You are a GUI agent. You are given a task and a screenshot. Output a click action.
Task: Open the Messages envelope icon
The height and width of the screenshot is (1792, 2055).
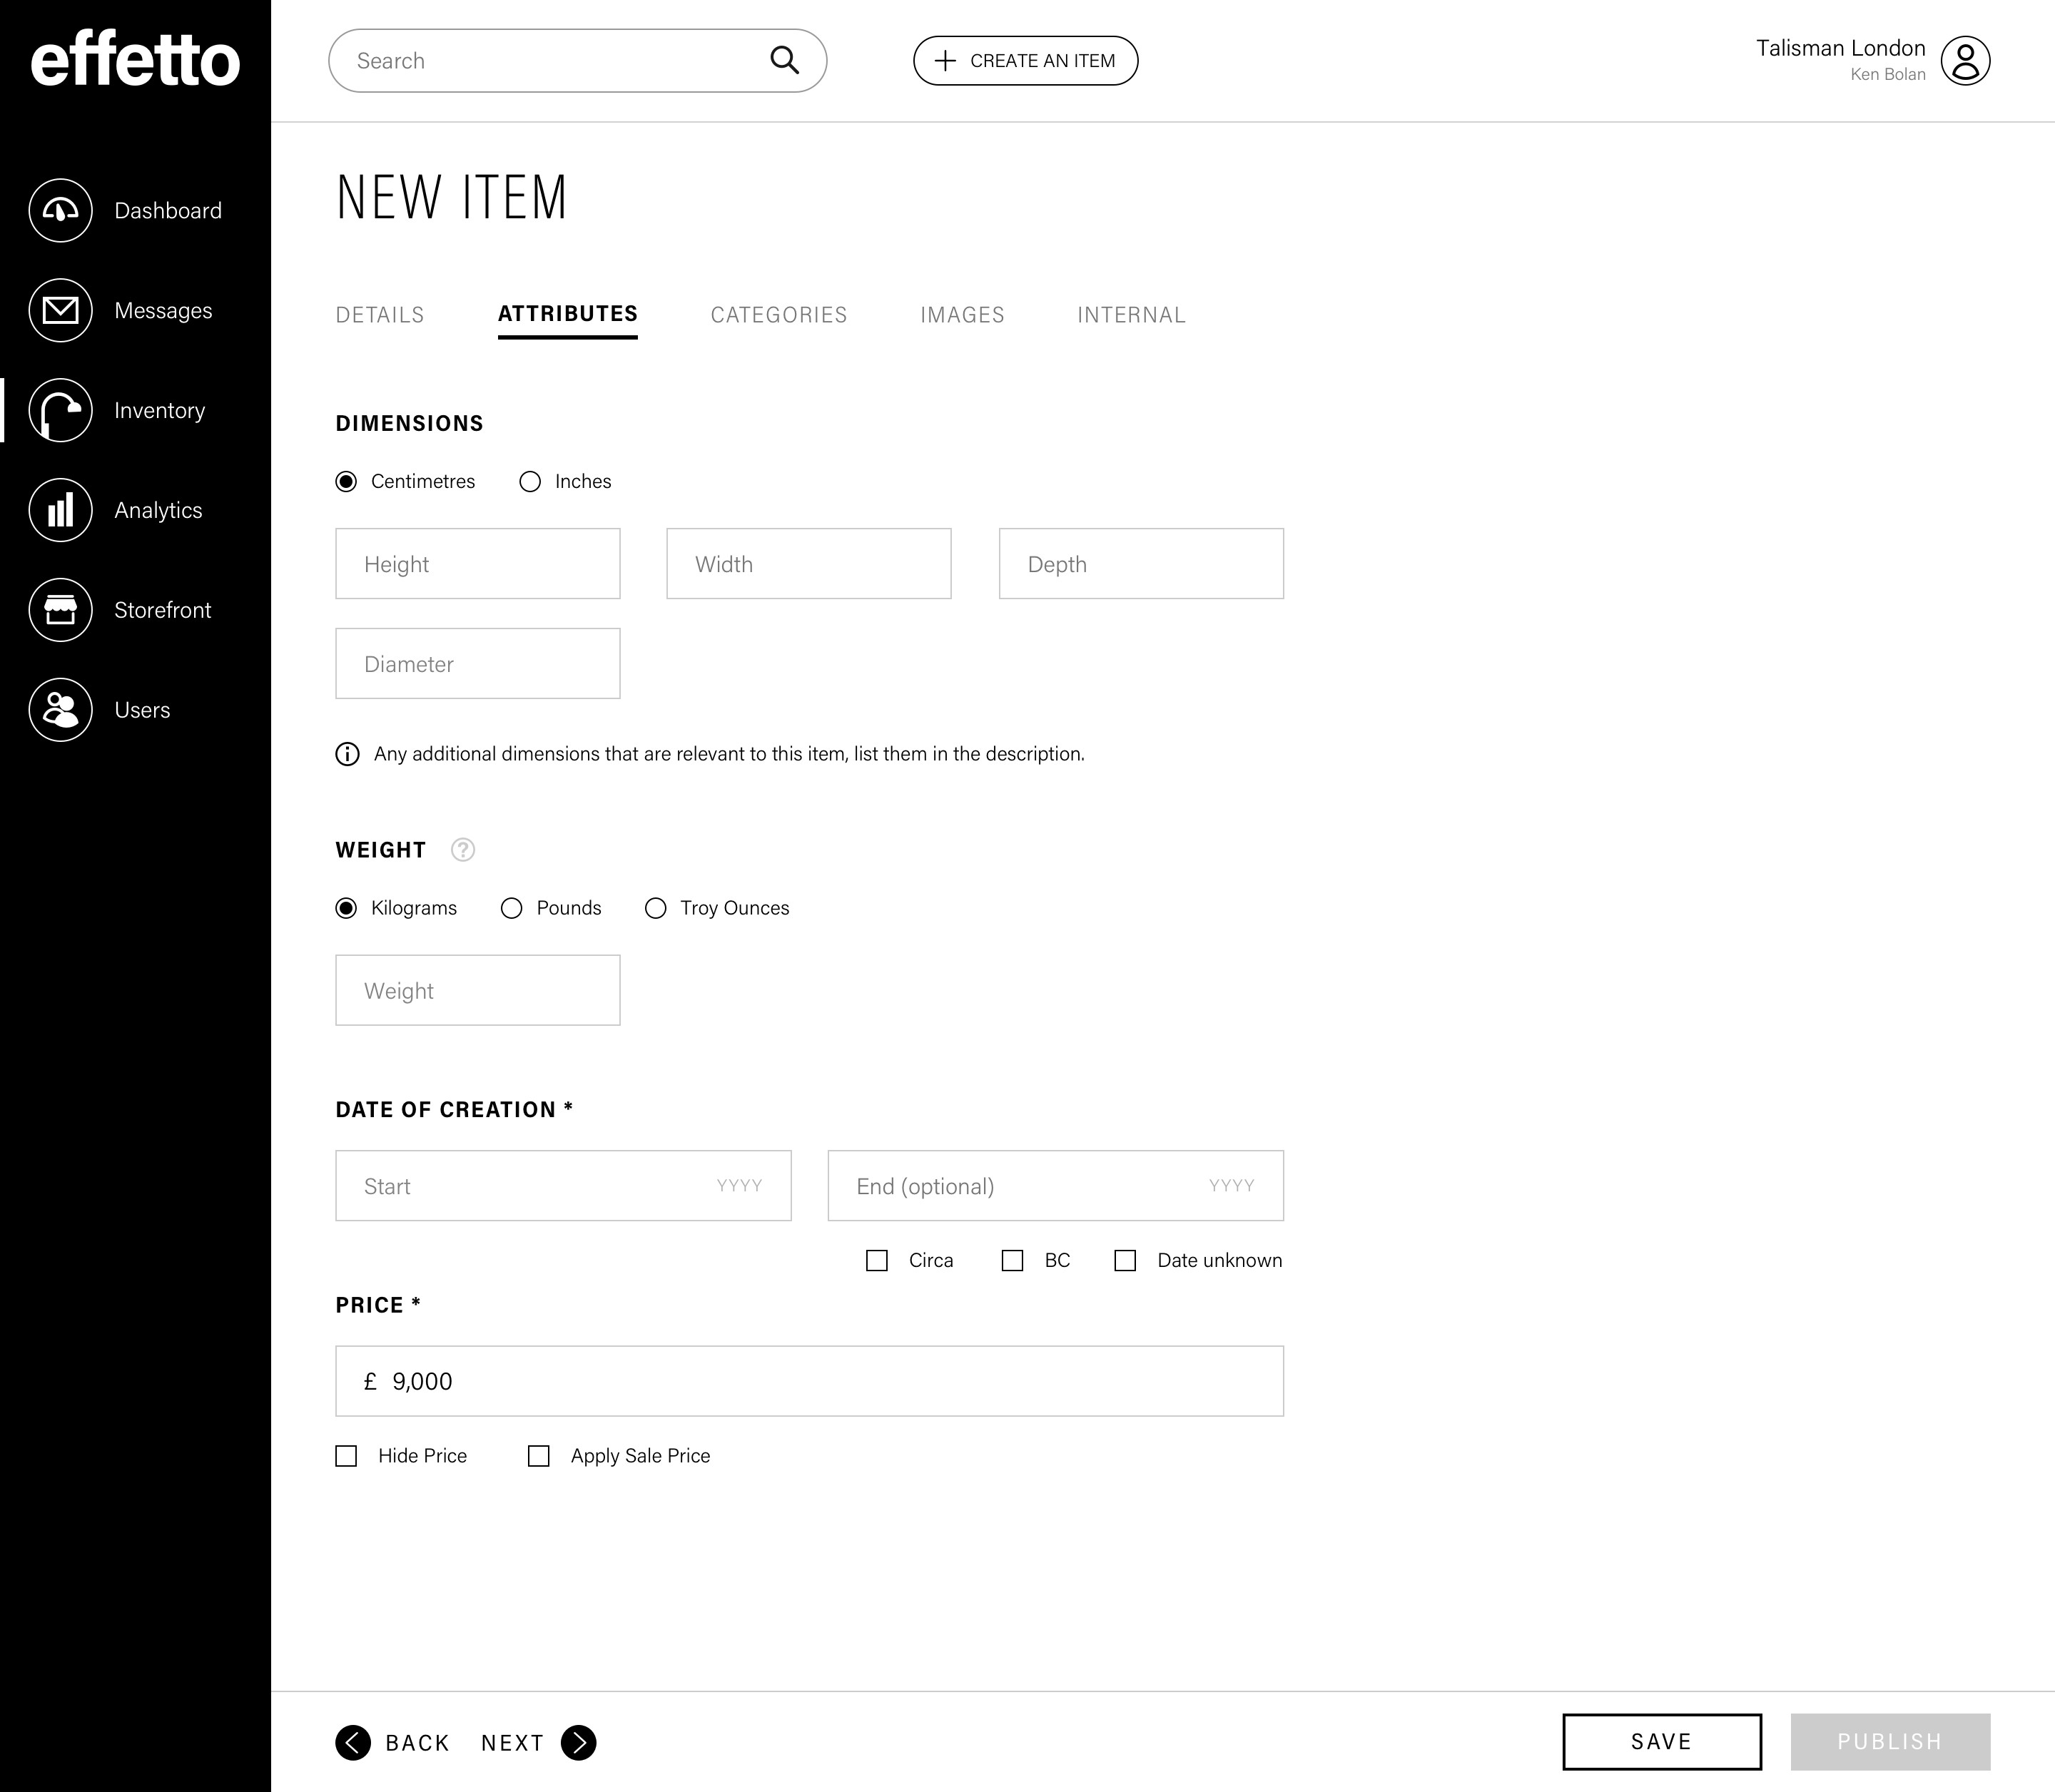pyautogui.click(x=61, y=310)
